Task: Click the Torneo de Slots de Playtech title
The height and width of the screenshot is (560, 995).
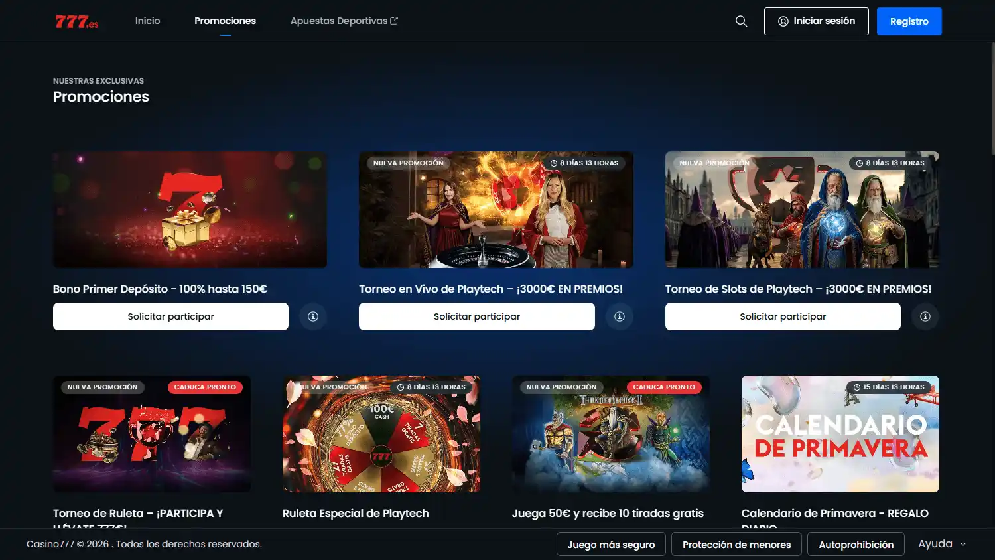Action: click(798, 289)
